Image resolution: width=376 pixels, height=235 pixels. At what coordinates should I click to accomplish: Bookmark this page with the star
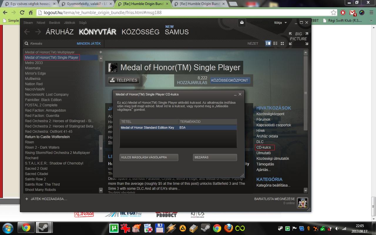pyautogui.click(x=333, y=13)
